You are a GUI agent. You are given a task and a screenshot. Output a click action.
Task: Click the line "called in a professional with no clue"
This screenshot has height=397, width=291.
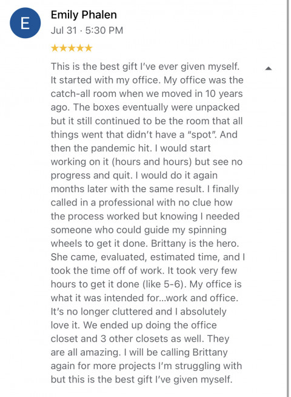point(142,202)
